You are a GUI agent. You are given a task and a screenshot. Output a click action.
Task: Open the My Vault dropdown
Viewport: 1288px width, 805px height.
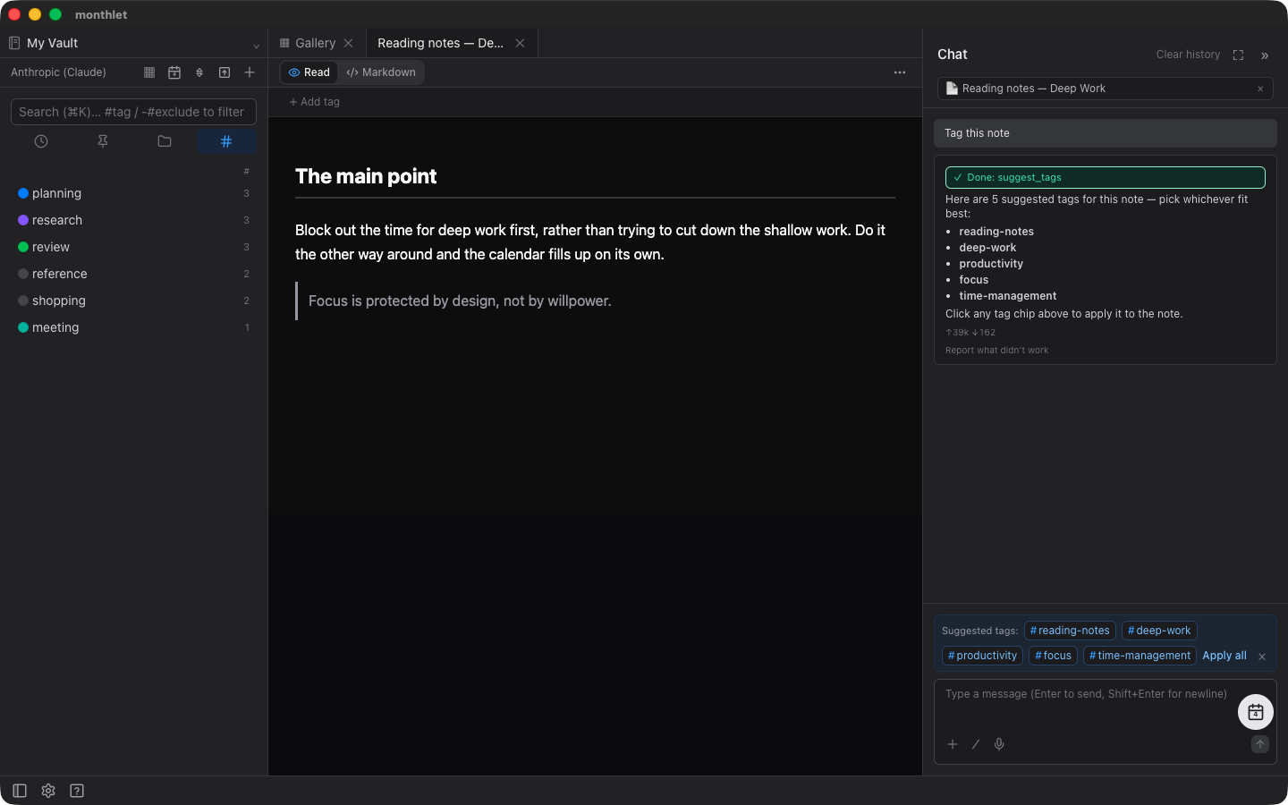(x=134, y=43)
